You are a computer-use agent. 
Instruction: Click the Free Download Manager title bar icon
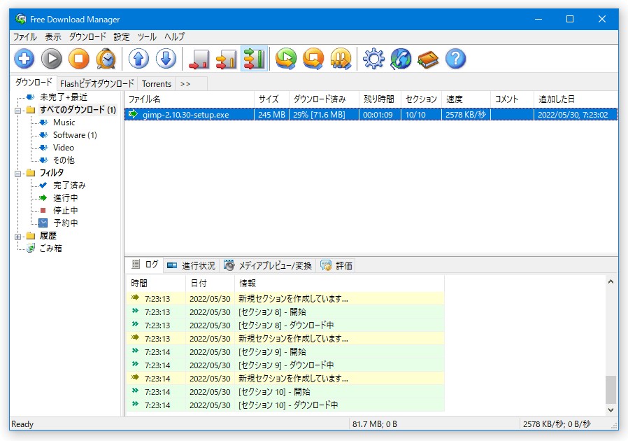20,18
